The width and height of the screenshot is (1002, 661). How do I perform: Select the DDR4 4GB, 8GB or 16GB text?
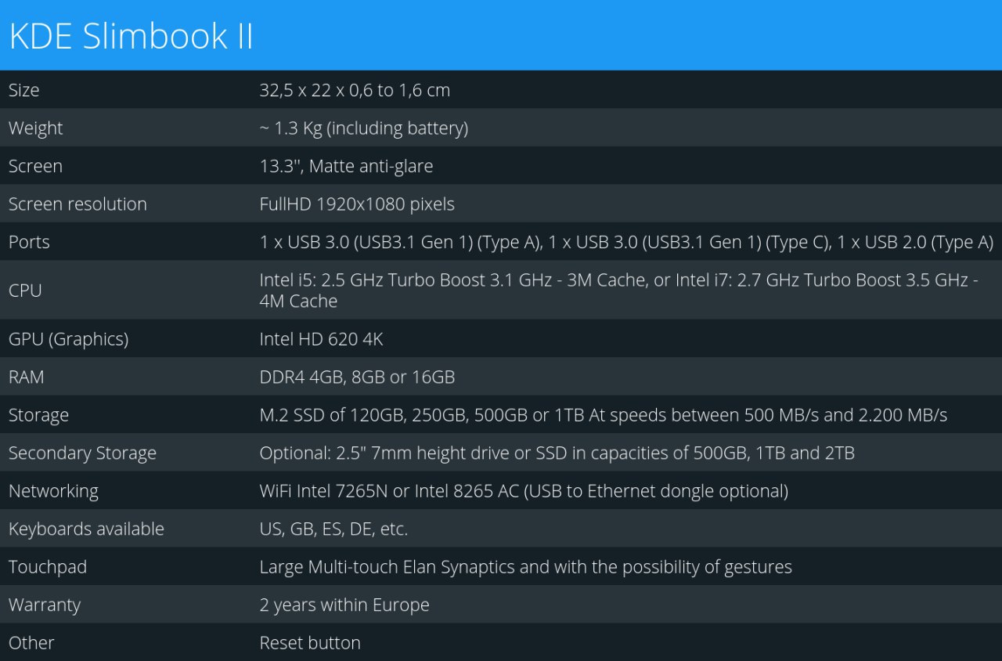pos(357,377)
